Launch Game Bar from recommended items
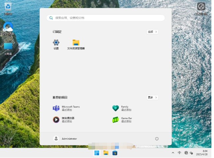This screenshot has height=158, width=214. (115, 120)
